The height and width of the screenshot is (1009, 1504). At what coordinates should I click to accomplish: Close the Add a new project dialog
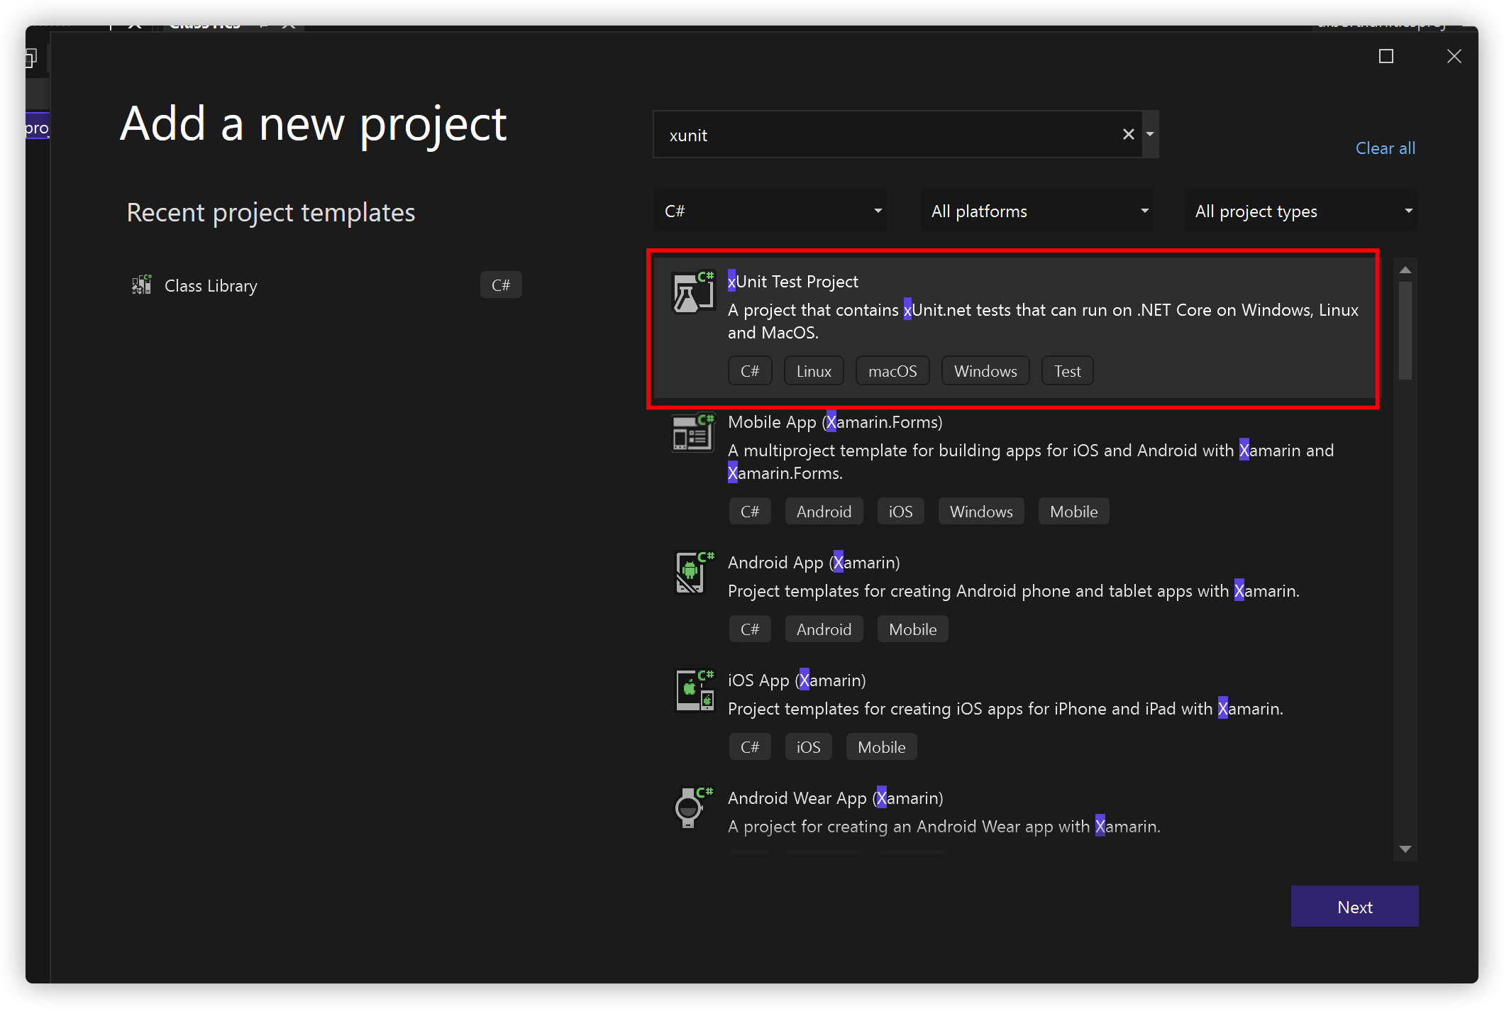[x=1454, y=56]
